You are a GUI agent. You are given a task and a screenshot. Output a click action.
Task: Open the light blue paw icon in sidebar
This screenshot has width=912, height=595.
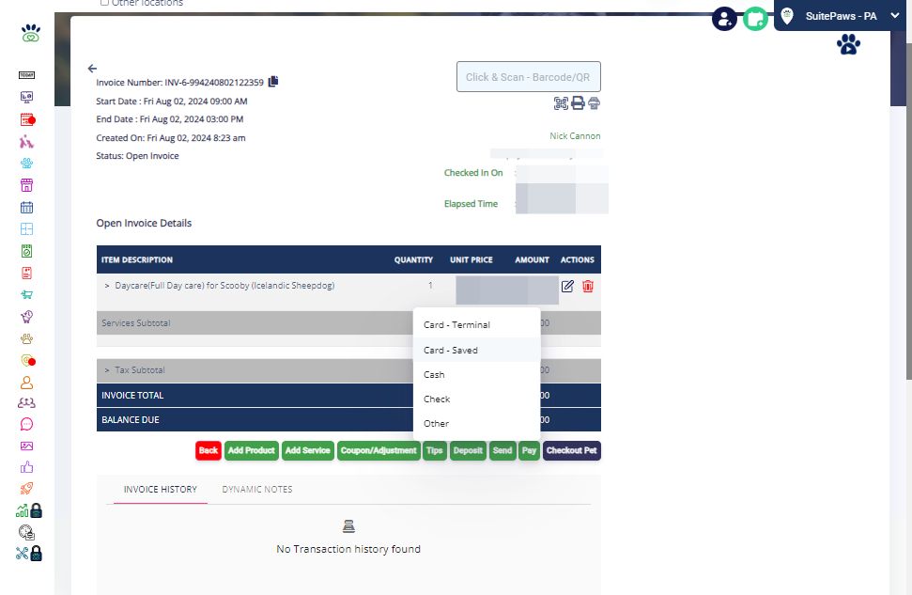[26, 164]
